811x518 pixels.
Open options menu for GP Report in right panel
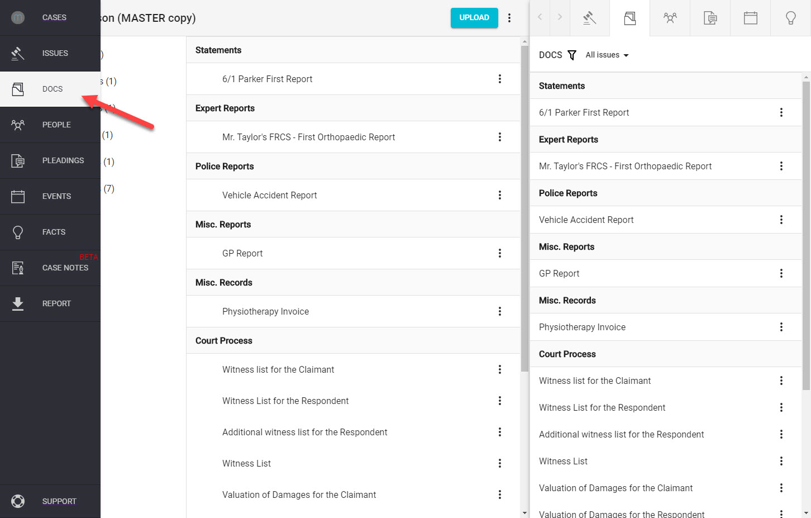(781, 273)
